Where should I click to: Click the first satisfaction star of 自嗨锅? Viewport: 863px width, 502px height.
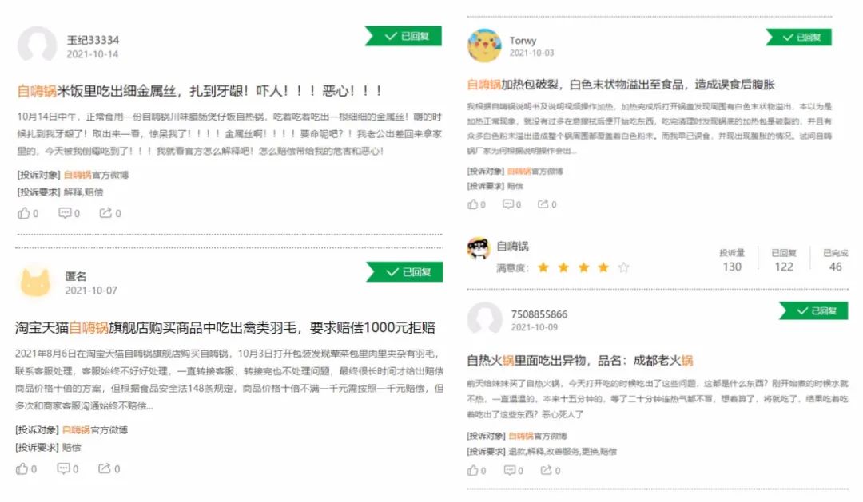click(x=543, y=267)
